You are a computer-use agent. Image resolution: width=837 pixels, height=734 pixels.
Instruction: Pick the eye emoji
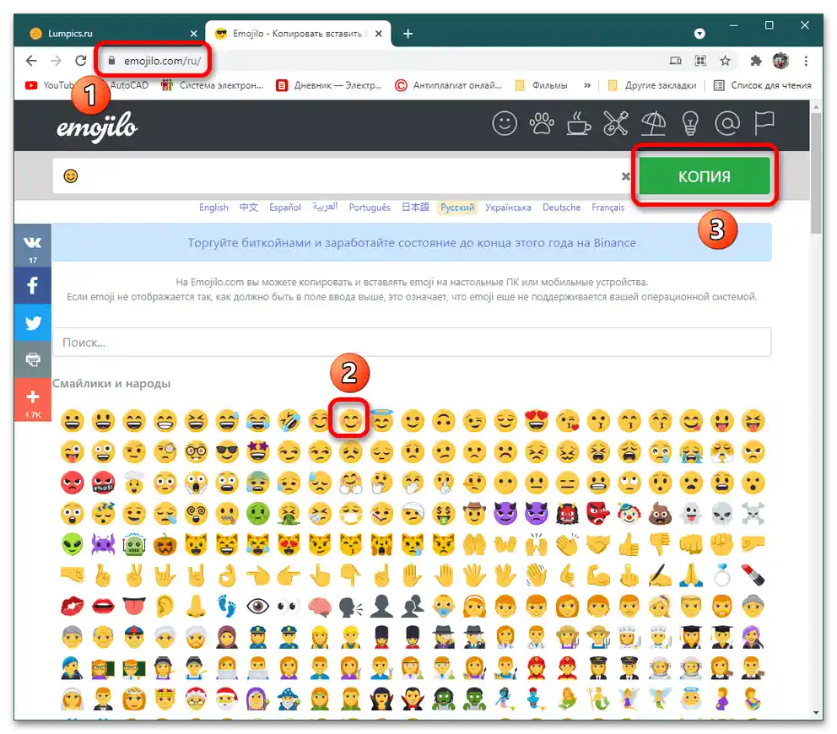click(x=257, y=607)
